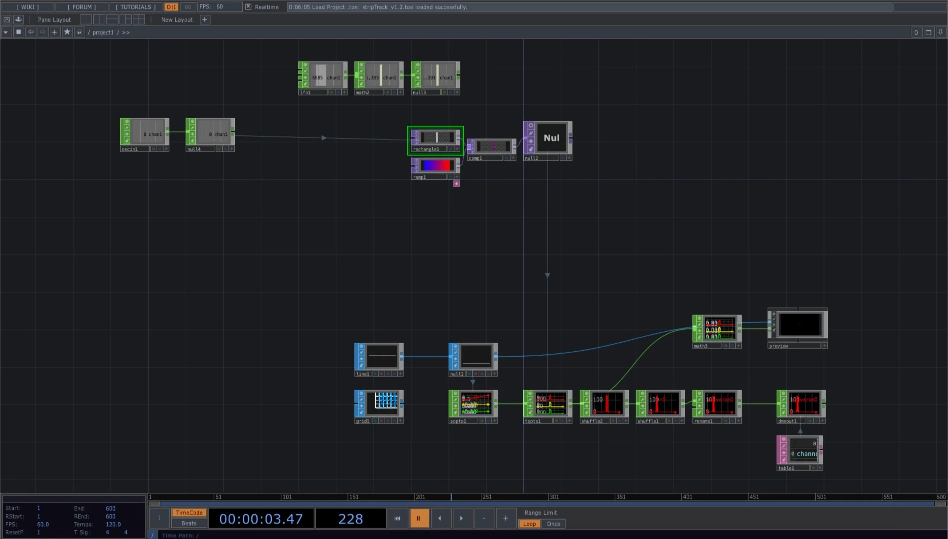Viewport: 948px width, 539px height.
Task: Open the WIKI link
Action: 28,7
